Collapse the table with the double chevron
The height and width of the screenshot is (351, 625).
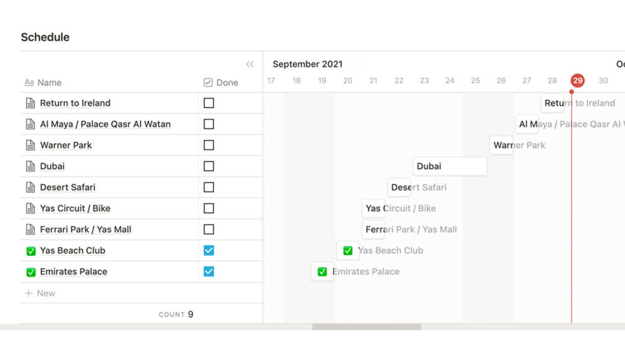[x=249, y=64]
